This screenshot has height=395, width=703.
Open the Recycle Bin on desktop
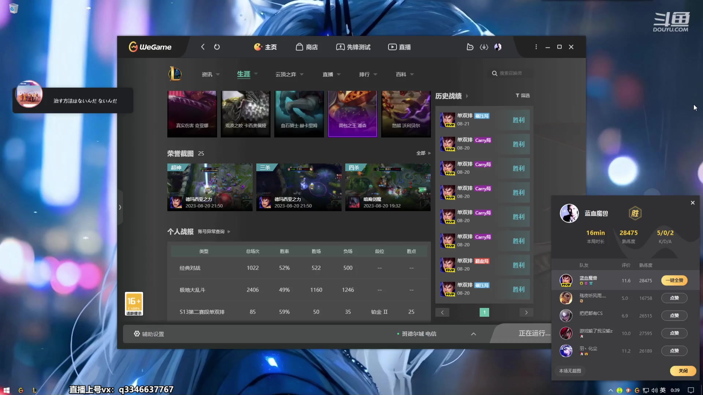[14, 8]
